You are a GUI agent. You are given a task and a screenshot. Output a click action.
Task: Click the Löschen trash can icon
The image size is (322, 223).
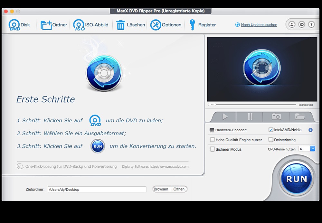pos(120,25)
